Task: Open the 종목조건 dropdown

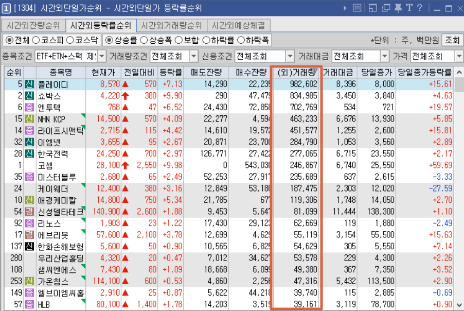Action: tap(101, 56)
